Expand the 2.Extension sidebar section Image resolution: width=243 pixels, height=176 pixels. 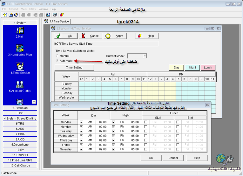tap(20, 108)
